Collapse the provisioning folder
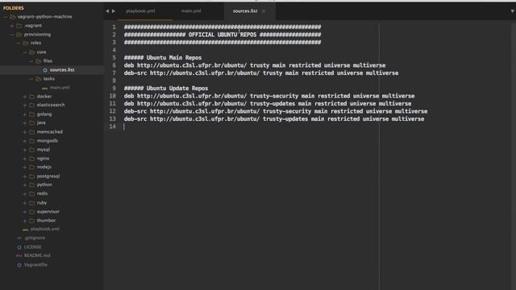The width and height of the screenshot is (516, 290). coord(12,34)
